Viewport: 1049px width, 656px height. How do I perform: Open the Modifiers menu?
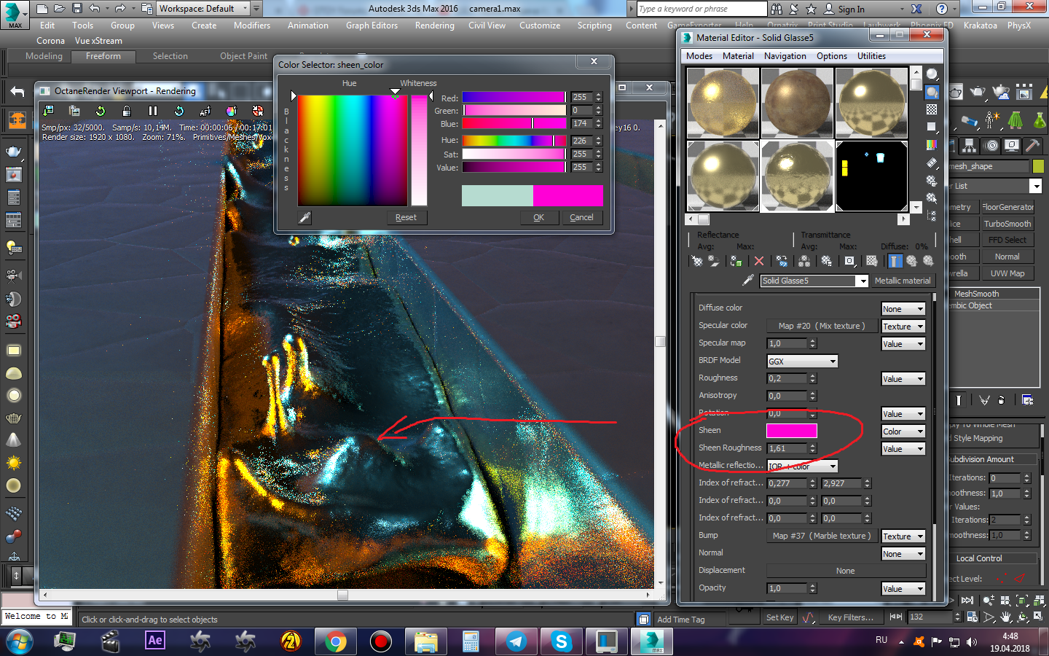pyautogui.click(x=252, y=26)
